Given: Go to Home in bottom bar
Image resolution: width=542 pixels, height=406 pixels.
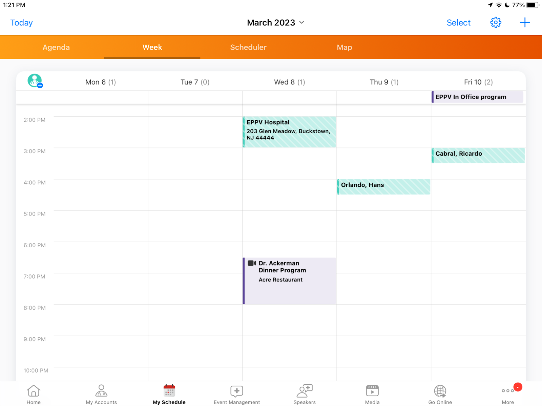Looking at the screenshot, I should pos(34,394).
